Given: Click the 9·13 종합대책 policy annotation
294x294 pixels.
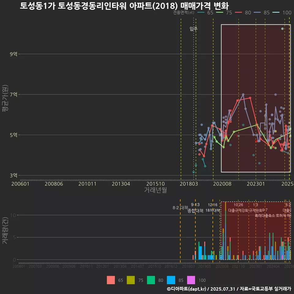Looking at the screenshot, I should (x=195, y=208).
